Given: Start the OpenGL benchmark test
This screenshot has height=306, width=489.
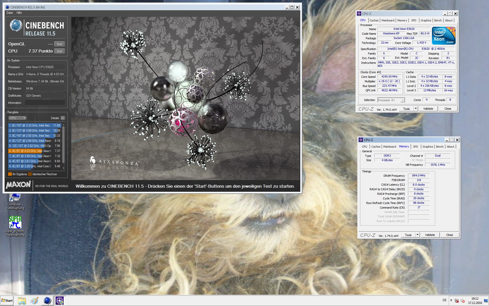Looking at the screenshot, I should 60,44.
